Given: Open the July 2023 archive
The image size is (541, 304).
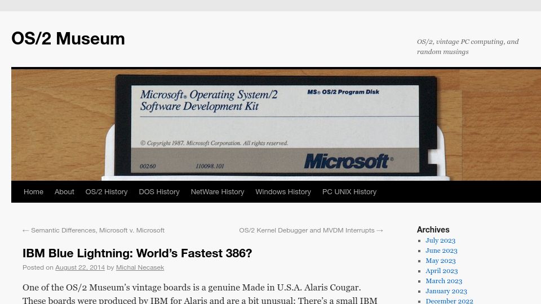Looking at the screenshot, I should [x=440, y=240].
